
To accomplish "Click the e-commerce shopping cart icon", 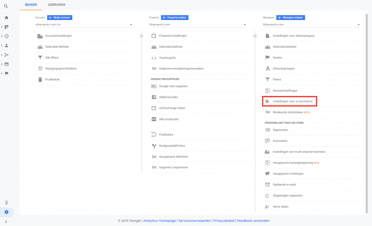I will [x=267, y=101].
